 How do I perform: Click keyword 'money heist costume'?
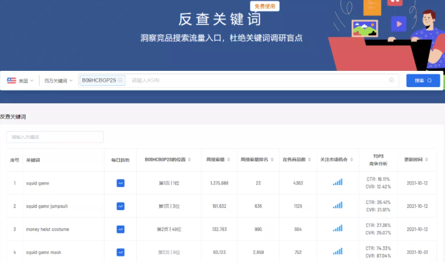click(48, 230)
